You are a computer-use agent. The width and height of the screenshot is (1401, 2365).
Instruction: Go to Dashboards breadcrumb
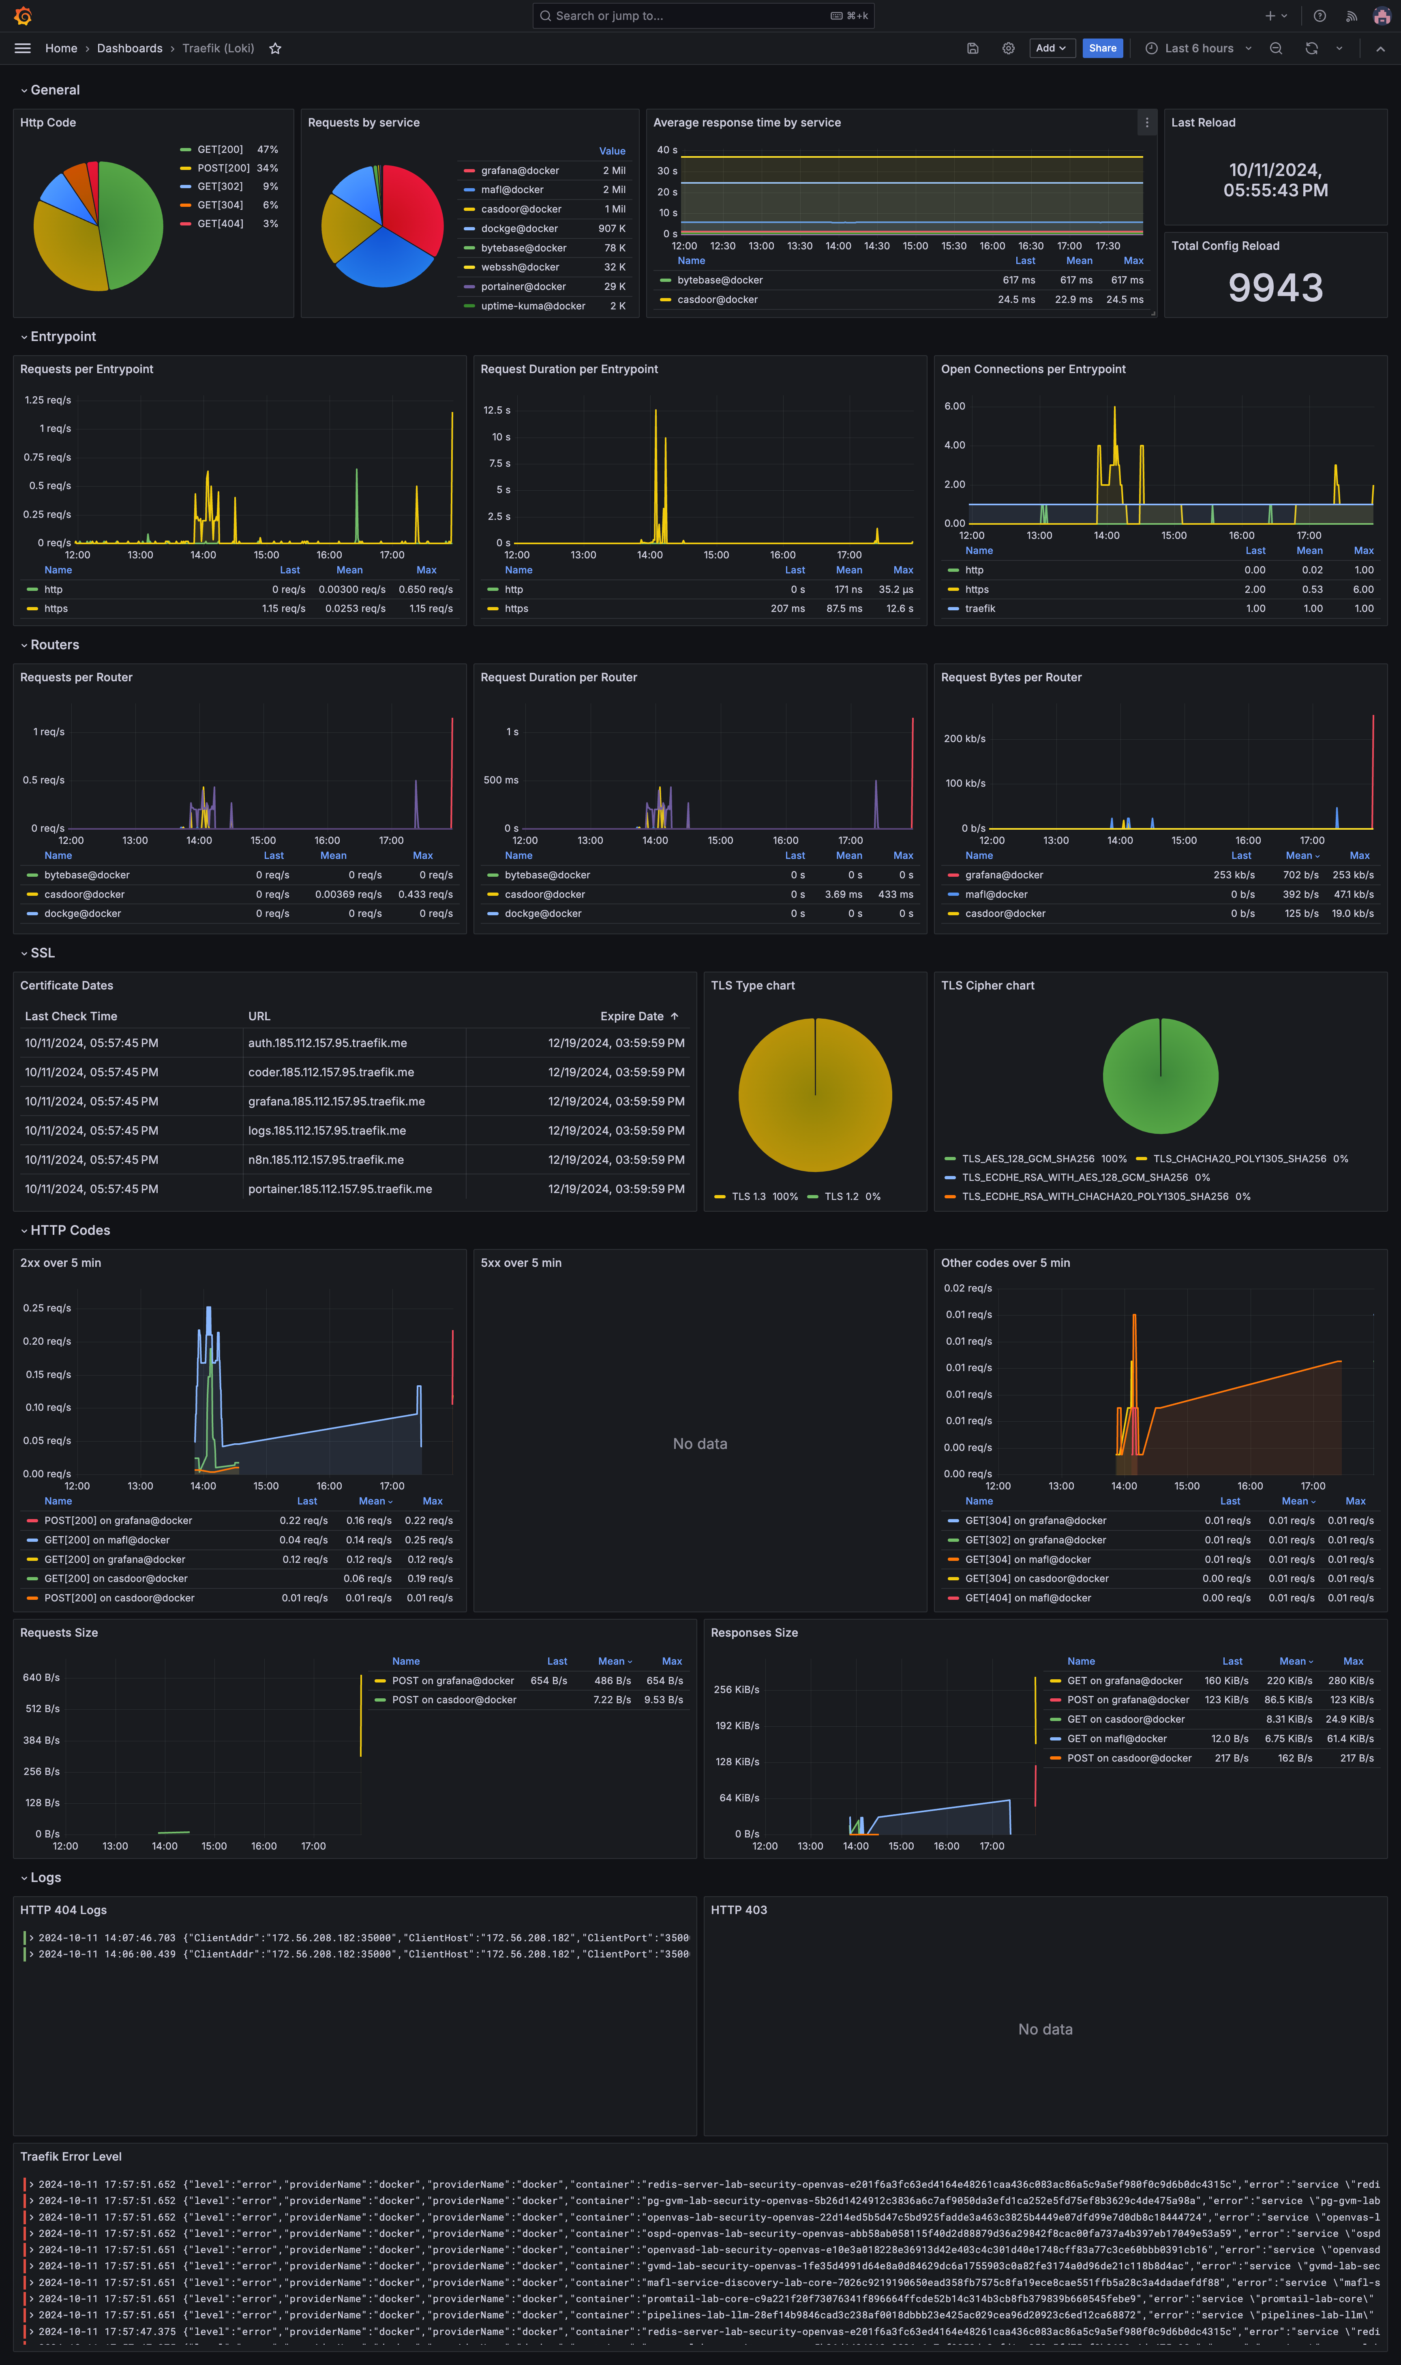coord(129,48)
